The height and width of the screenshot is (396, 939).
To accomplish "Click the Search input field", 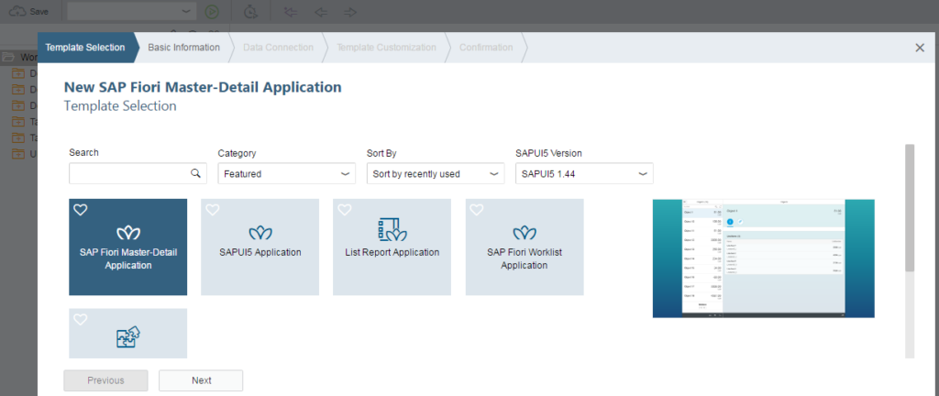I will pyautogui.click(x=138, y=173).
